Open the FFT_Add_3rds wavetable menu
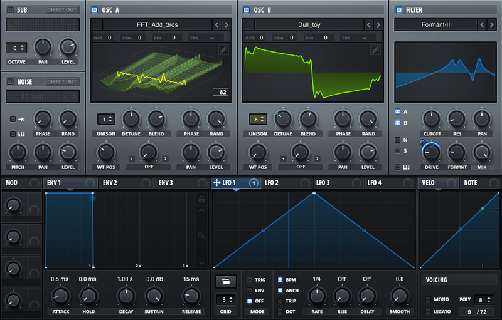The height and width of the screenshot is (320, 502). [x=157, y=25]
